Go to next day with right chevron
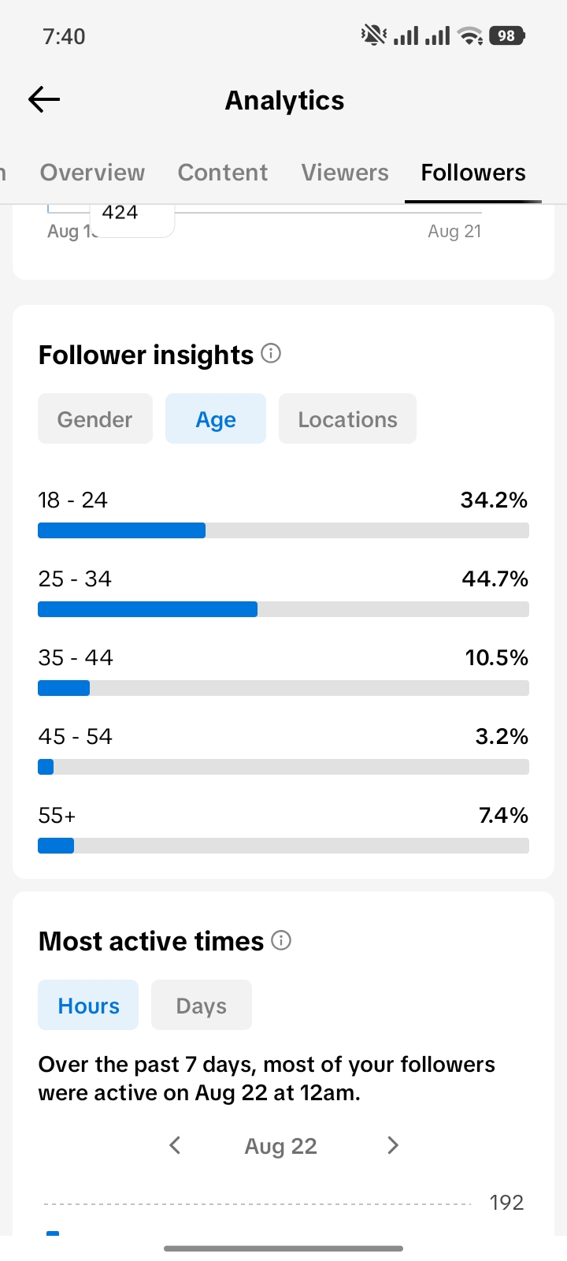567x1261 pixels. pyautogui.click(x=393, y=1145)
